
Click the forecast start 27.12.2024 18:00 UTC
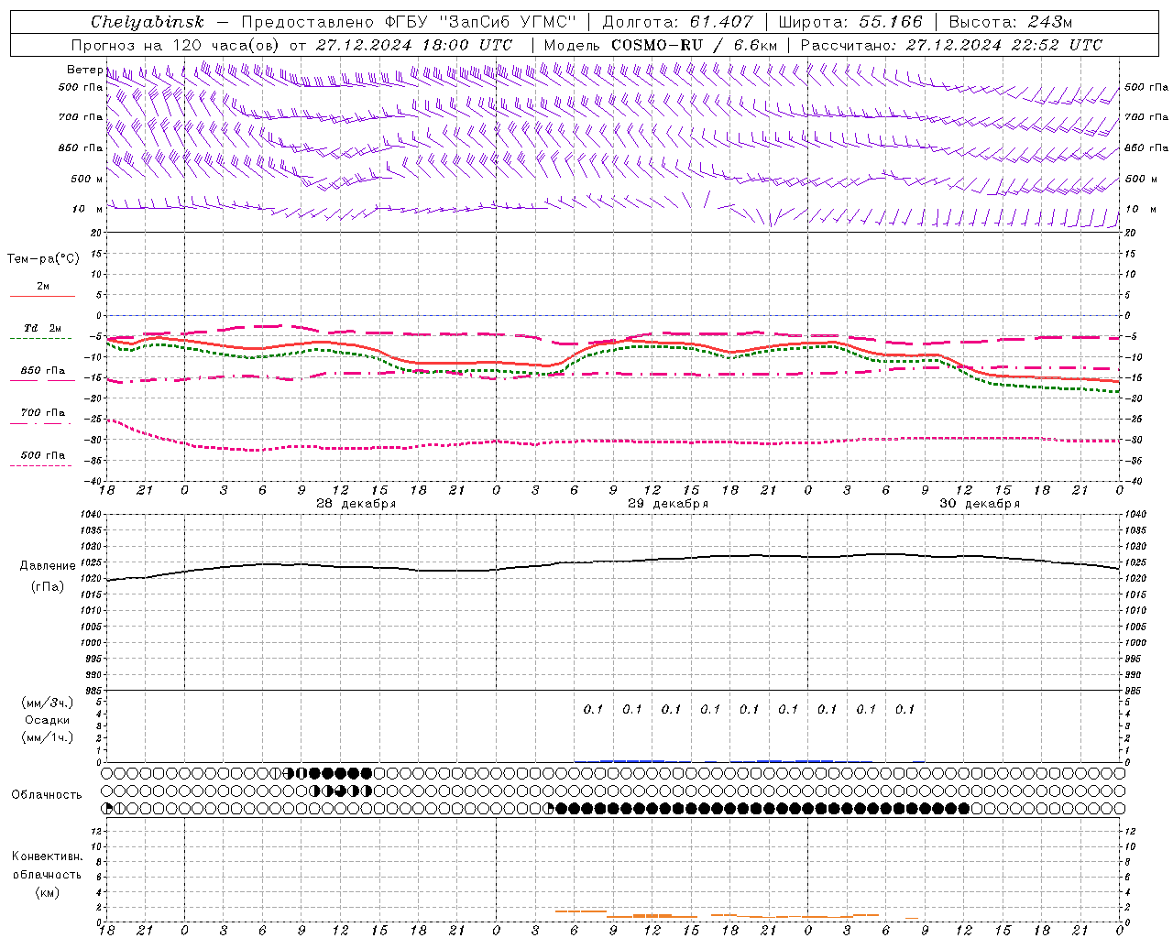[413, 45]
